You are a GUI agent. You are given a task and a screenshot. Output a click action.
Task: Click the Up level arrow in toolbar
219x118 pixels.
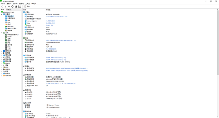click(x=9, y=7)
